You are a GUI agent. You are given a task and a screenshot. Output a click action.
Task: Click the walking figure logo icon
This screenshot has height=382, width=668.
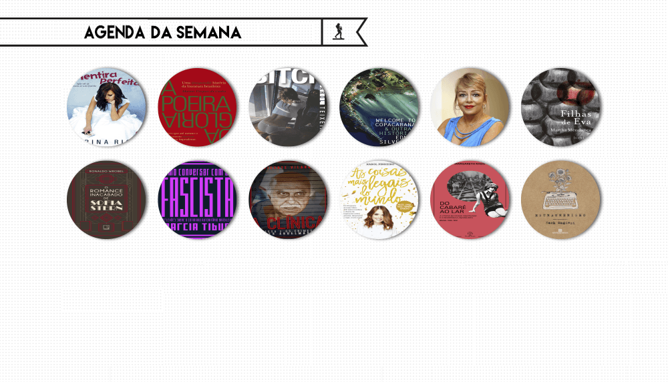pyautogui.click(x=339, y=31)
